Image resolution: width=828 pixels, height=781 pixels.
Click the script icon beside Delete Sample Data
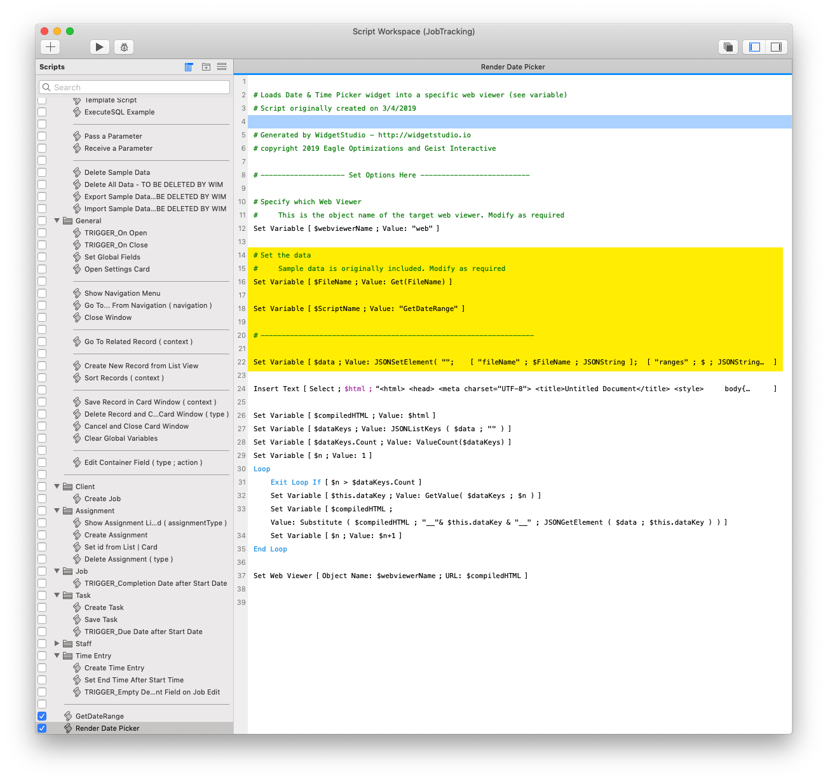coord(77,172)
